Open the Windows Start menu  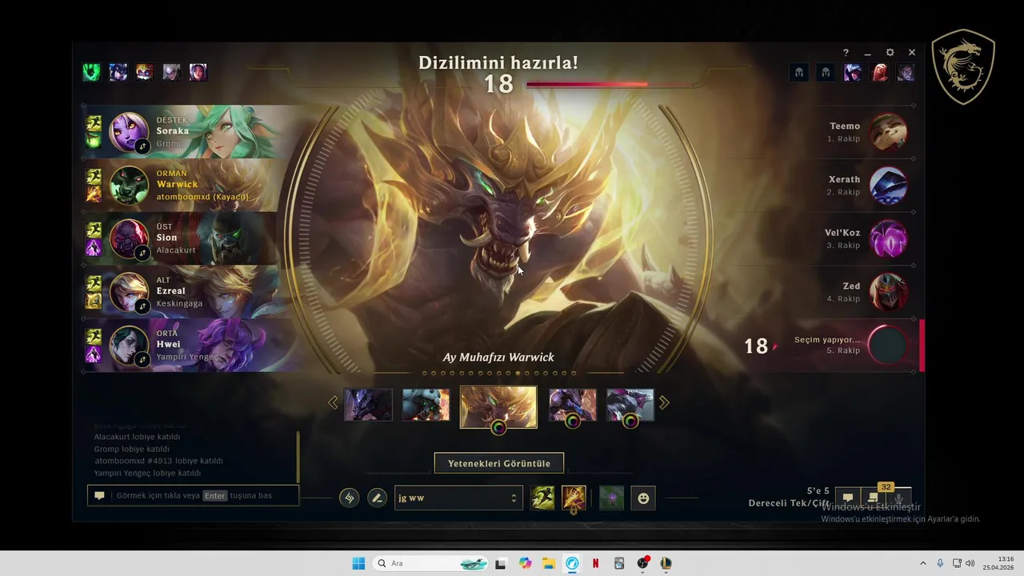click(x=358, y=563)
